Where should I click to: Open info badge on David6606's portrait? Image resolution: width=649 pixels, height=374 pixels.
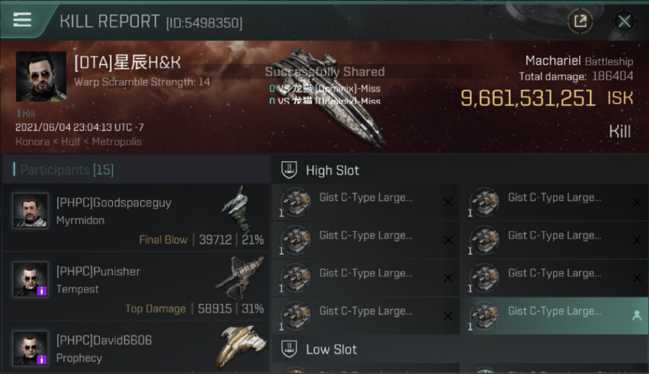(x=42, y=360)
